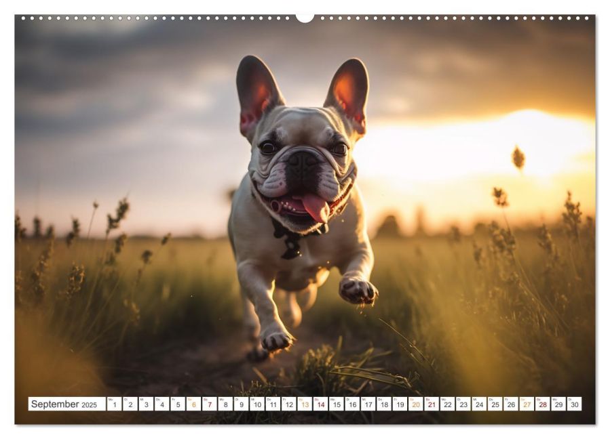Image resolution: width=610 pixels, height=439 pixels.
Task: Click the red Sunday 21 cell
Action: pos(432,404)
